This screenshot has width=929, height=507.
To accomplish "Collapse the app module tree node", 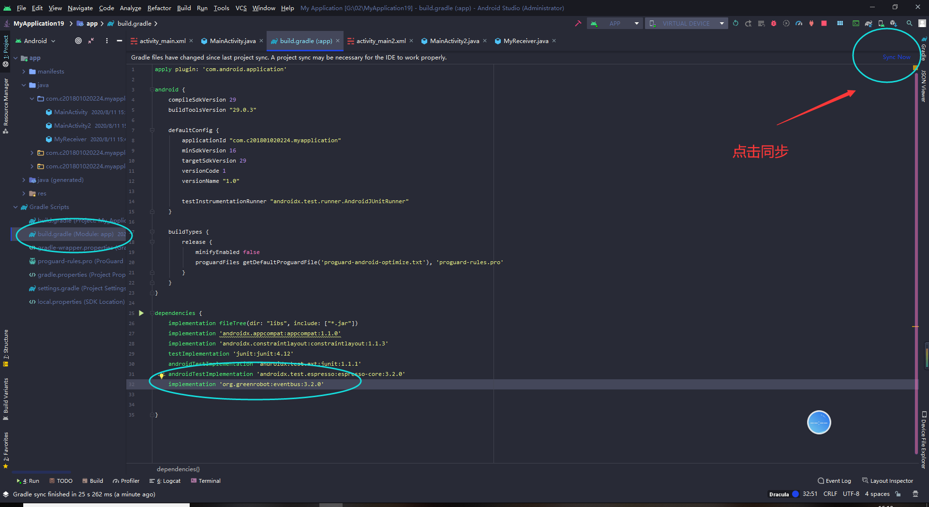I will (15, 58).
